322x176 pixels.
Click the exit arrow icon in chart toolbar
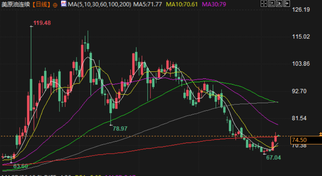(x=287, y=3)
